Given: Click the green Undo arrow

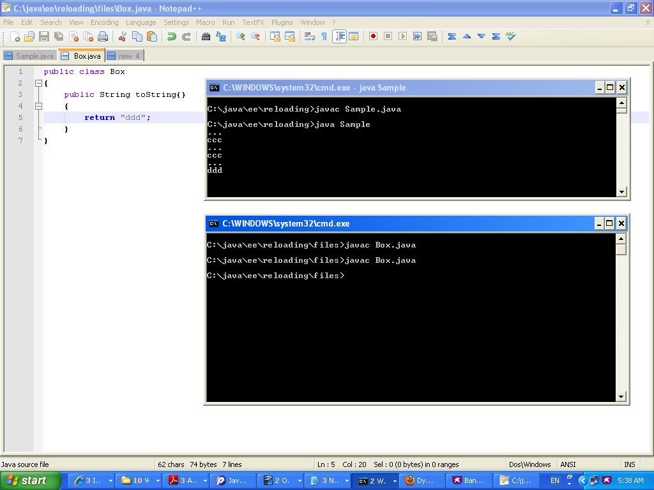Looking at the screenshot, I should click(x=171, y=36).
